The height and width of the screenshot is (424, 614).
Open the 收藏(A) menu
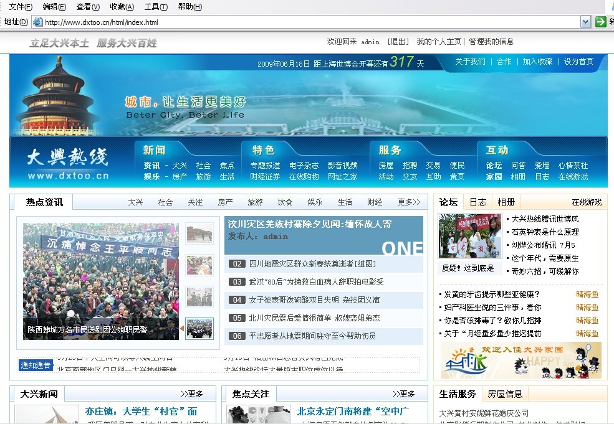122,7
